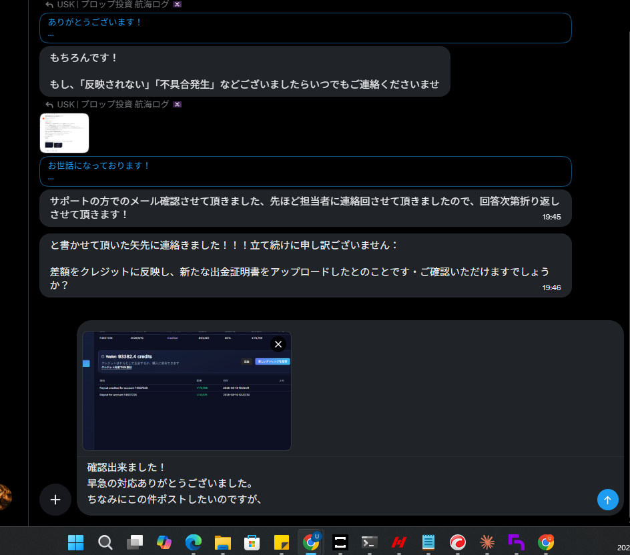Click the 19:46 message timestamp
Screen dimensions: 630x555
(551, 288)
